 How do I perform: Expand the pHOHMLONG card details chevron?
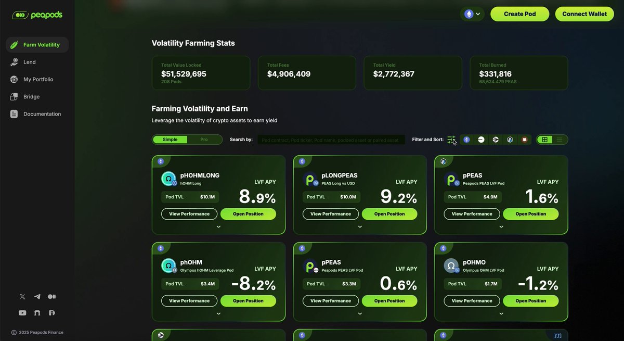(x=218, y=227)
